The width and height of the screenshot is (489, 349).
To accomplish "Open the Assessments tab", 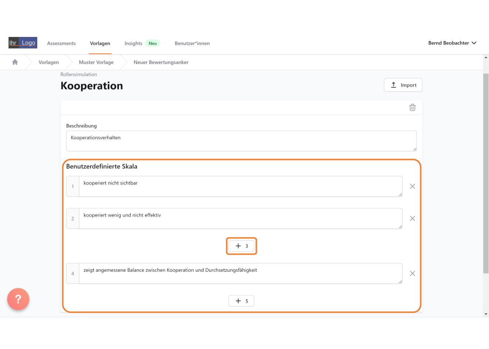I will 61,43.
